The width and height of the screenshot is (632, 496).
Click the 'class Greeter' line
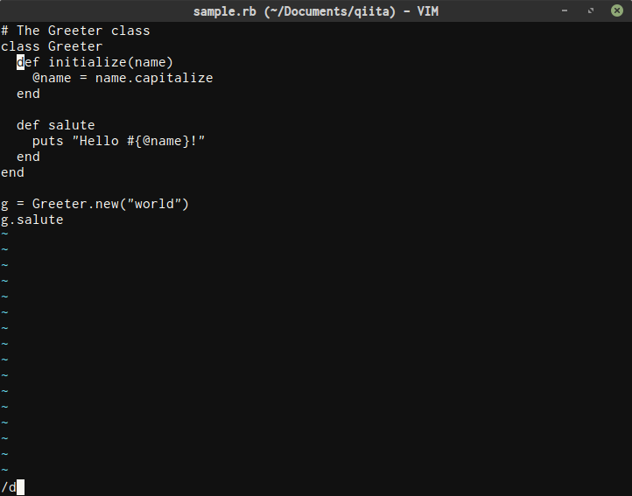tap(52, 46)
